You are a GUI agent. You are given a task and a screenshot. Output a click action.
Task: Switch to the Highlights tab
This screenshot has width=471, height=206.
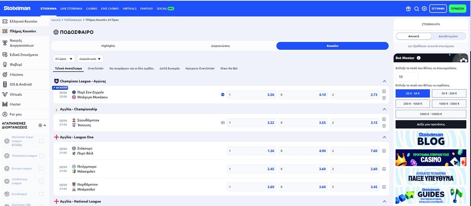[108, 46]
